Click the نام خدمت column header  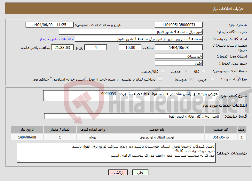tap(157, 130)
